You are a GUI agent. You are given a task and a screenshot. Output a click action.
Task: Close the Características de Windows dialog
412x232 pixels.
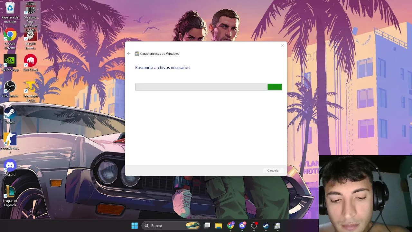click(x=283, y=45)
